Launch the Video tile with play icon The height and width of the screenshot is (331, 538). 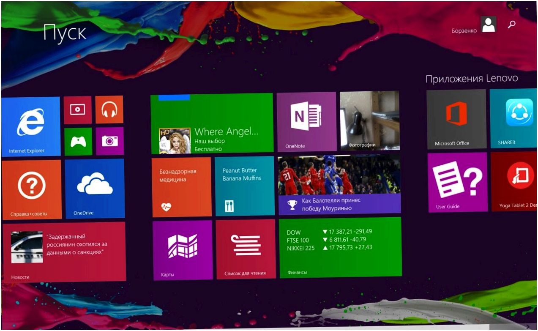pyautogui.click(x=78, y=110)
